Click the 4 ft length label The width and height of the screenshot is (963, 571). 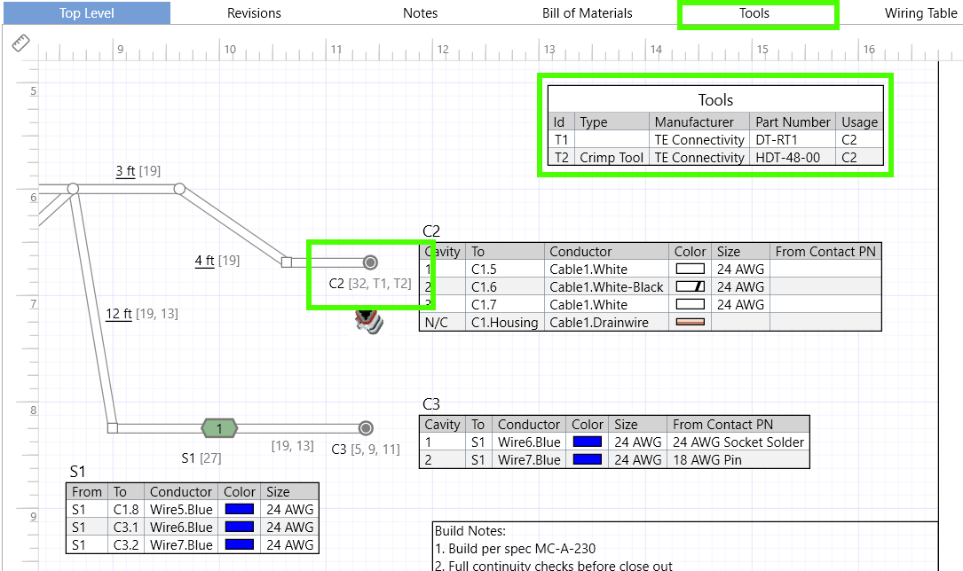coord(204,260)
